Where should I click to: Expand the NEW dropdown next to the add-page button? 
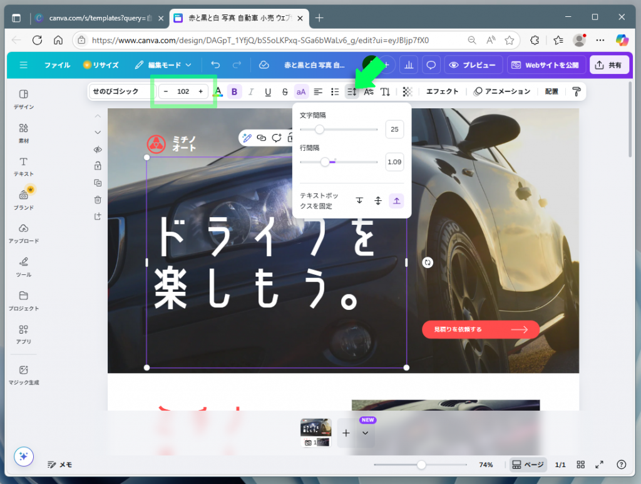point(366,432)
